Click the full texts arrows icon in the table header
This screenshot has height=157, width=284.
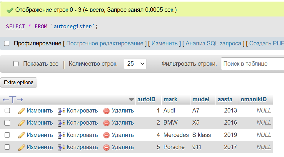[x=13, y=100]
